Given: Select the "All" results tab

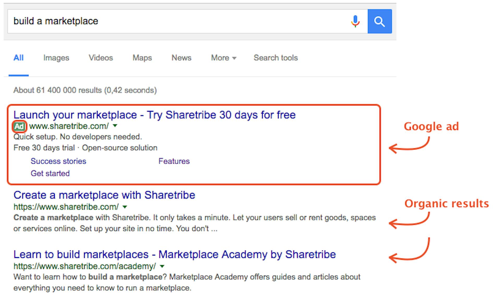Looking at the screenshot, I should [18, 58].
